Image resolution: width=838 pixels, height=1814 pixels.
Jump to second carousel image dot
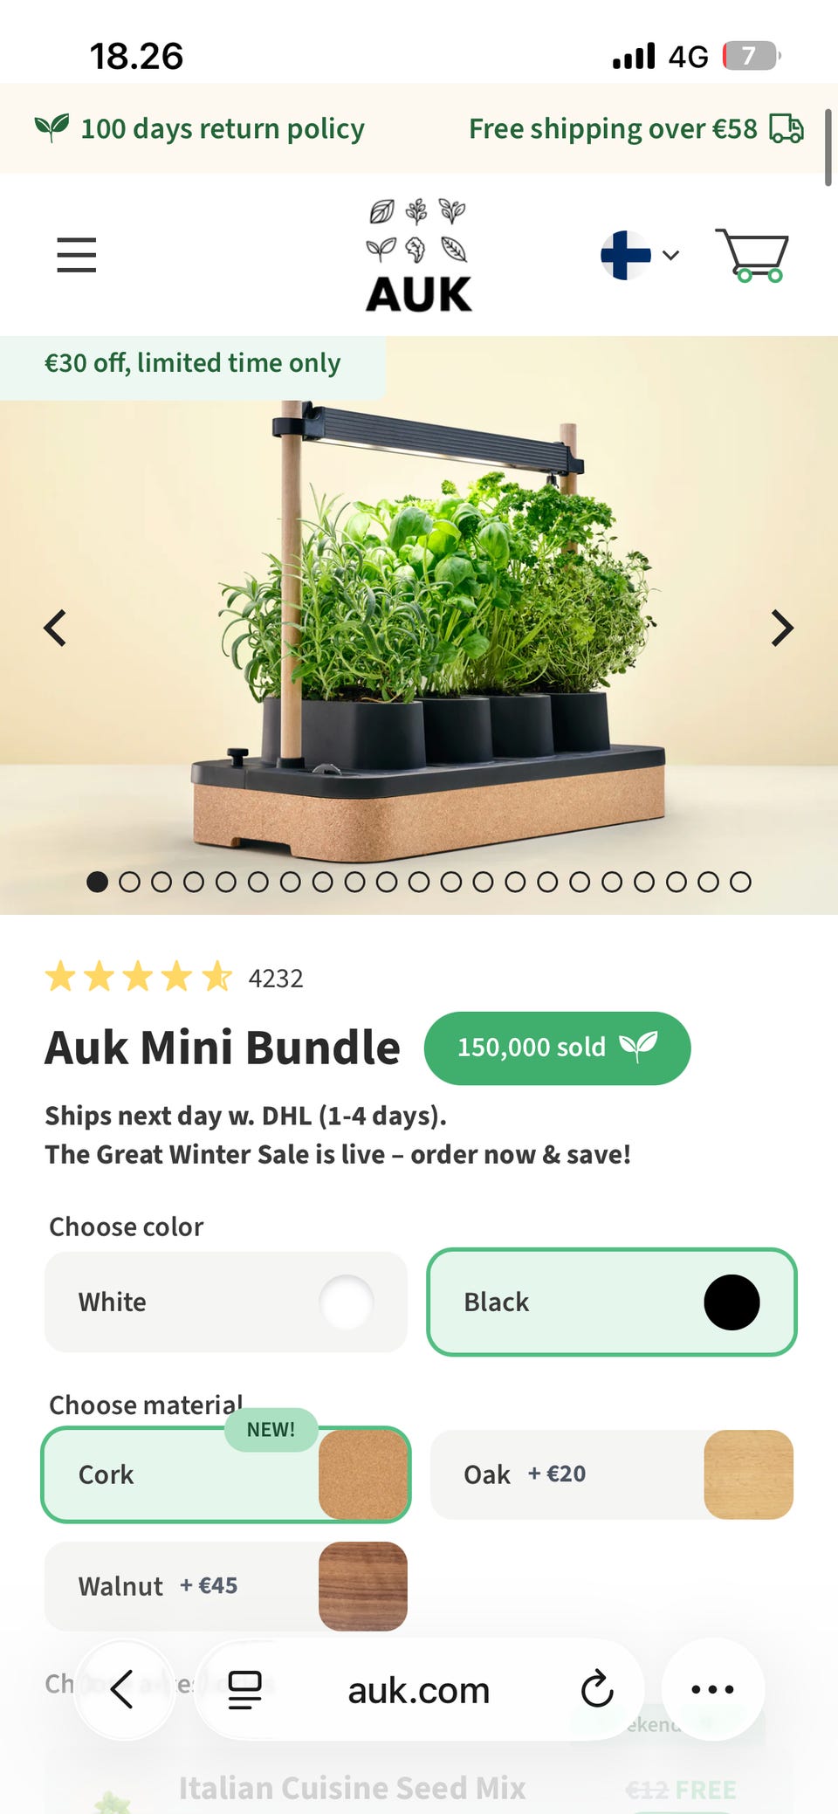[129, 882]
